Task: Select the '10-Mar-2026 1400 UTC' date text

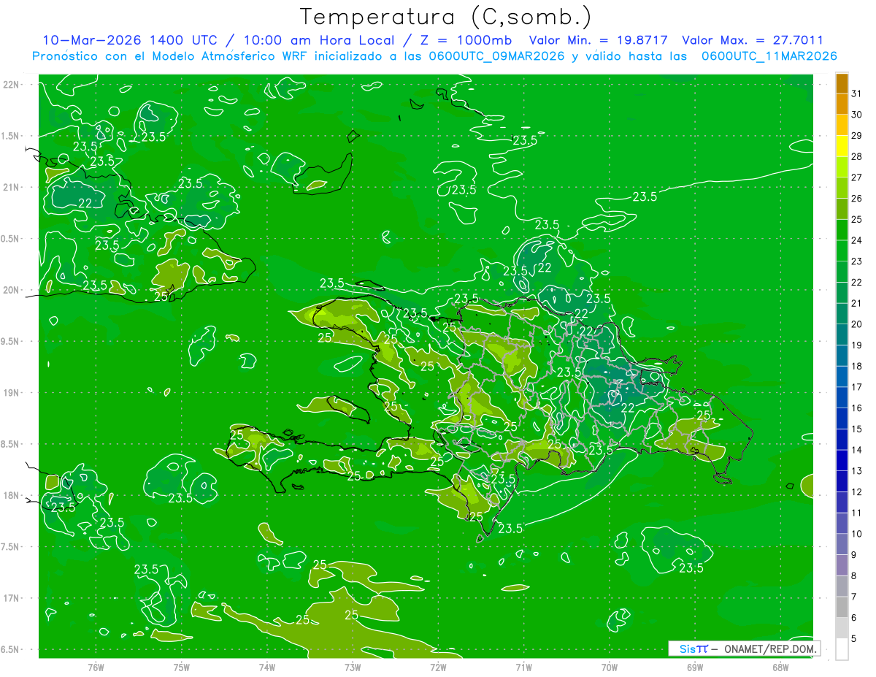Action: point(131,40)
